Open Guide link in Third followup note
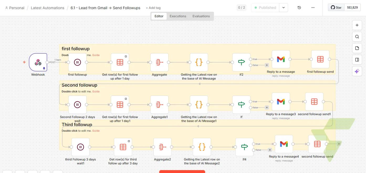This screenshot has height=173, width=366. pyautogui.click(x=96, y=131)
